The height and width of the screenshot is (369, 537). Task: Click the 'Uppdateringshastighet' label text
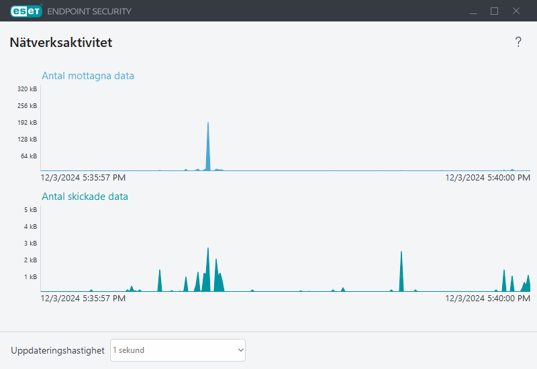coord(58,350)
